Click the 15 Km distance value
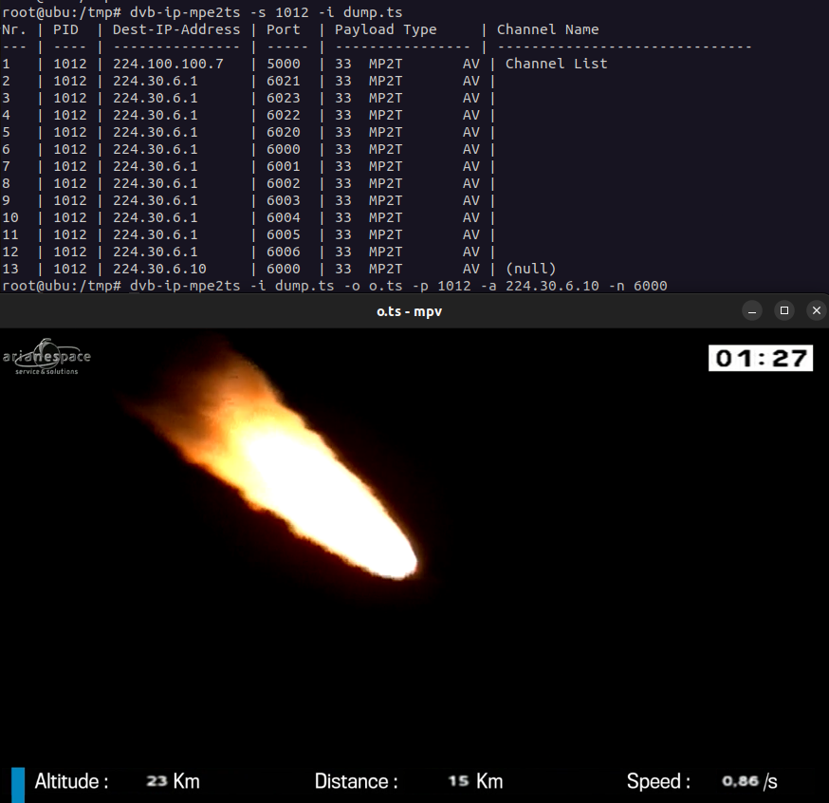Viewport: 829px width, 803px height. tap(475, 782)
